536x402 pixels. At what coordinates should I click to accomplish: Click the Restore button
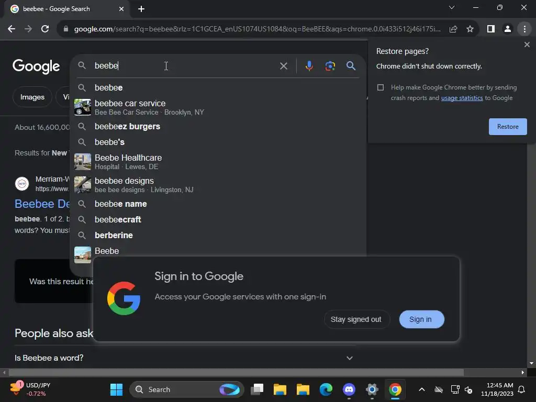(x=508, y=127)
